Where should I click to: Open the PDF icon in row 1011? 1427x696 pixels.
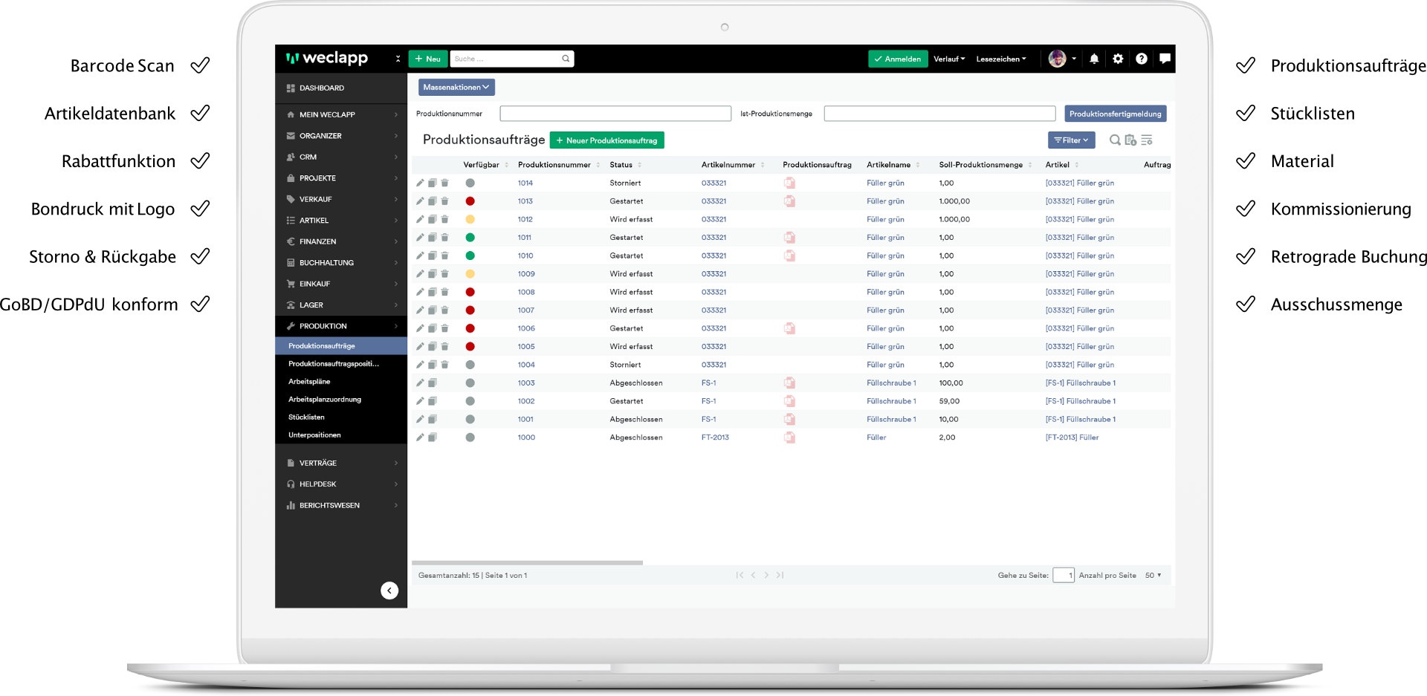(789, 238)
